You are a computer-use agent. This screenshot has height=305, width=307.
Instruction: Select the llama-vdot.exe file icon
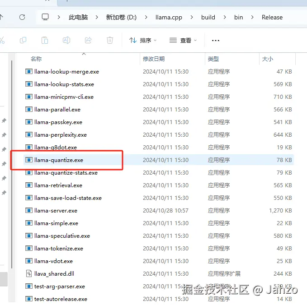pyautogui.click(x=29, y=261)
